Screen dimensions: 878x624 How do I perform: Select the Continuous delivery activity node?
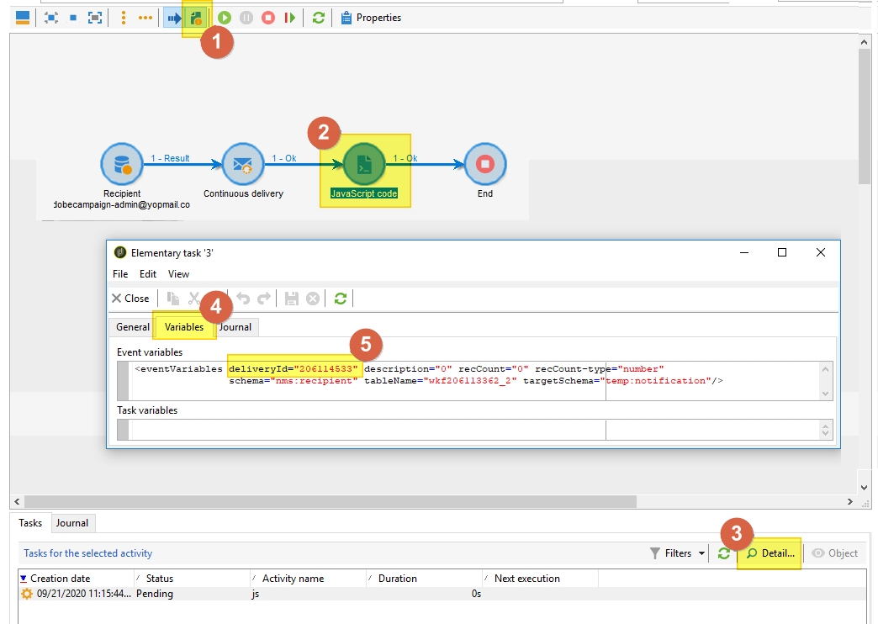[x=243, y=165]
